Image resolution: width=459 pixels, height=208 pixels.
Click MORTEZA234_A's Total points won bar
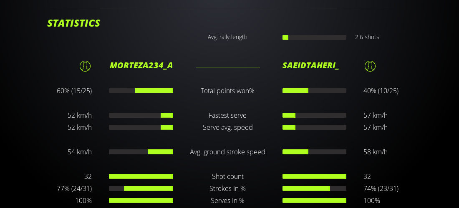(x=141, y=91)
